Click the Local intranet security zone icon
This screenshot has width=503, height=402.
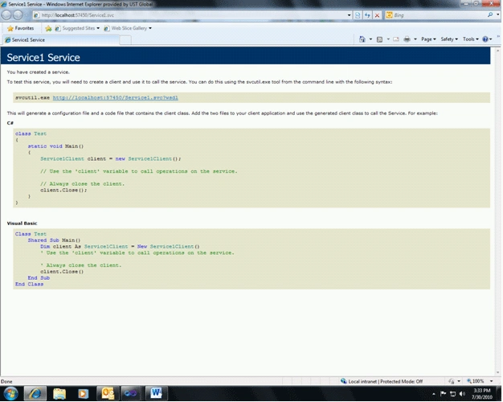click(x=344, y=381)
